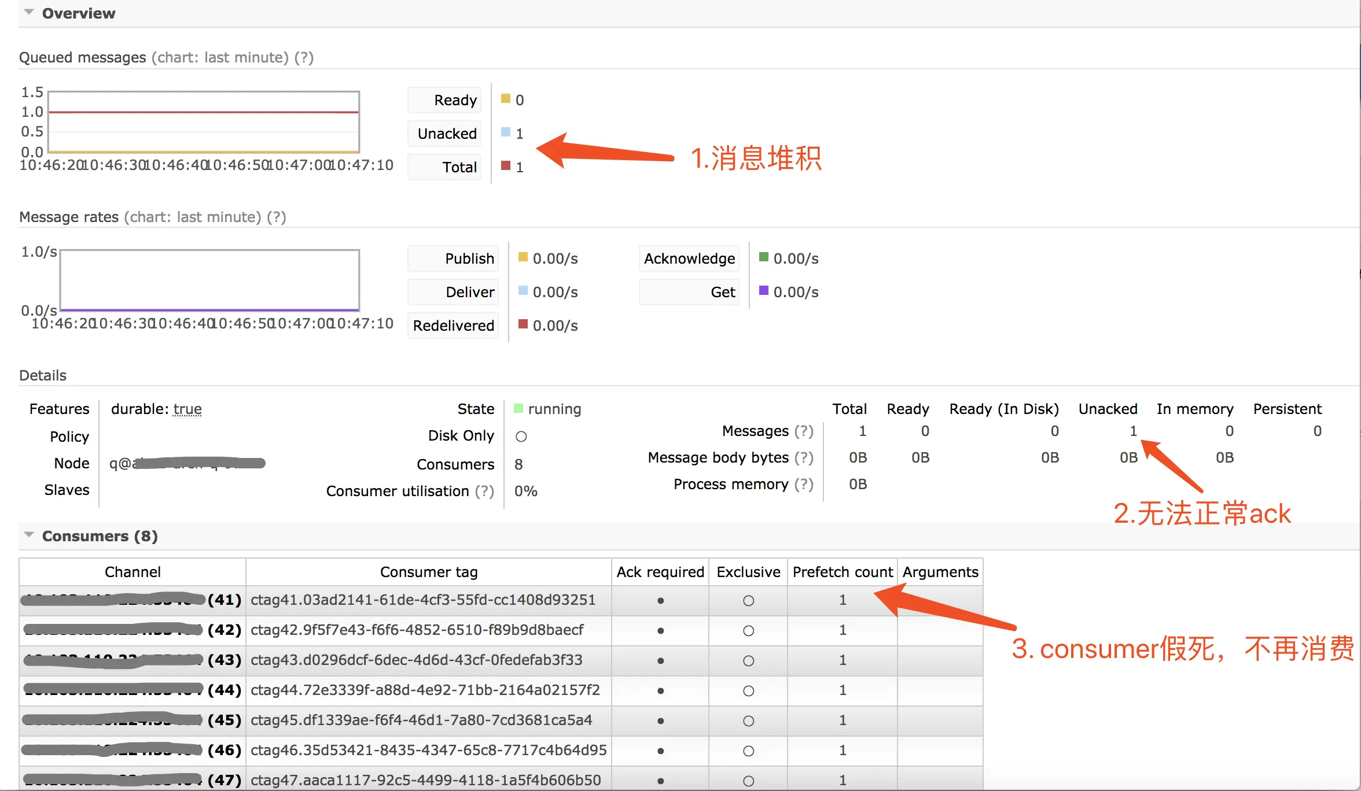Viewport: 1361px width, 791px height.
Task: Click help (?) next to Queued messages
Action: 304,57
